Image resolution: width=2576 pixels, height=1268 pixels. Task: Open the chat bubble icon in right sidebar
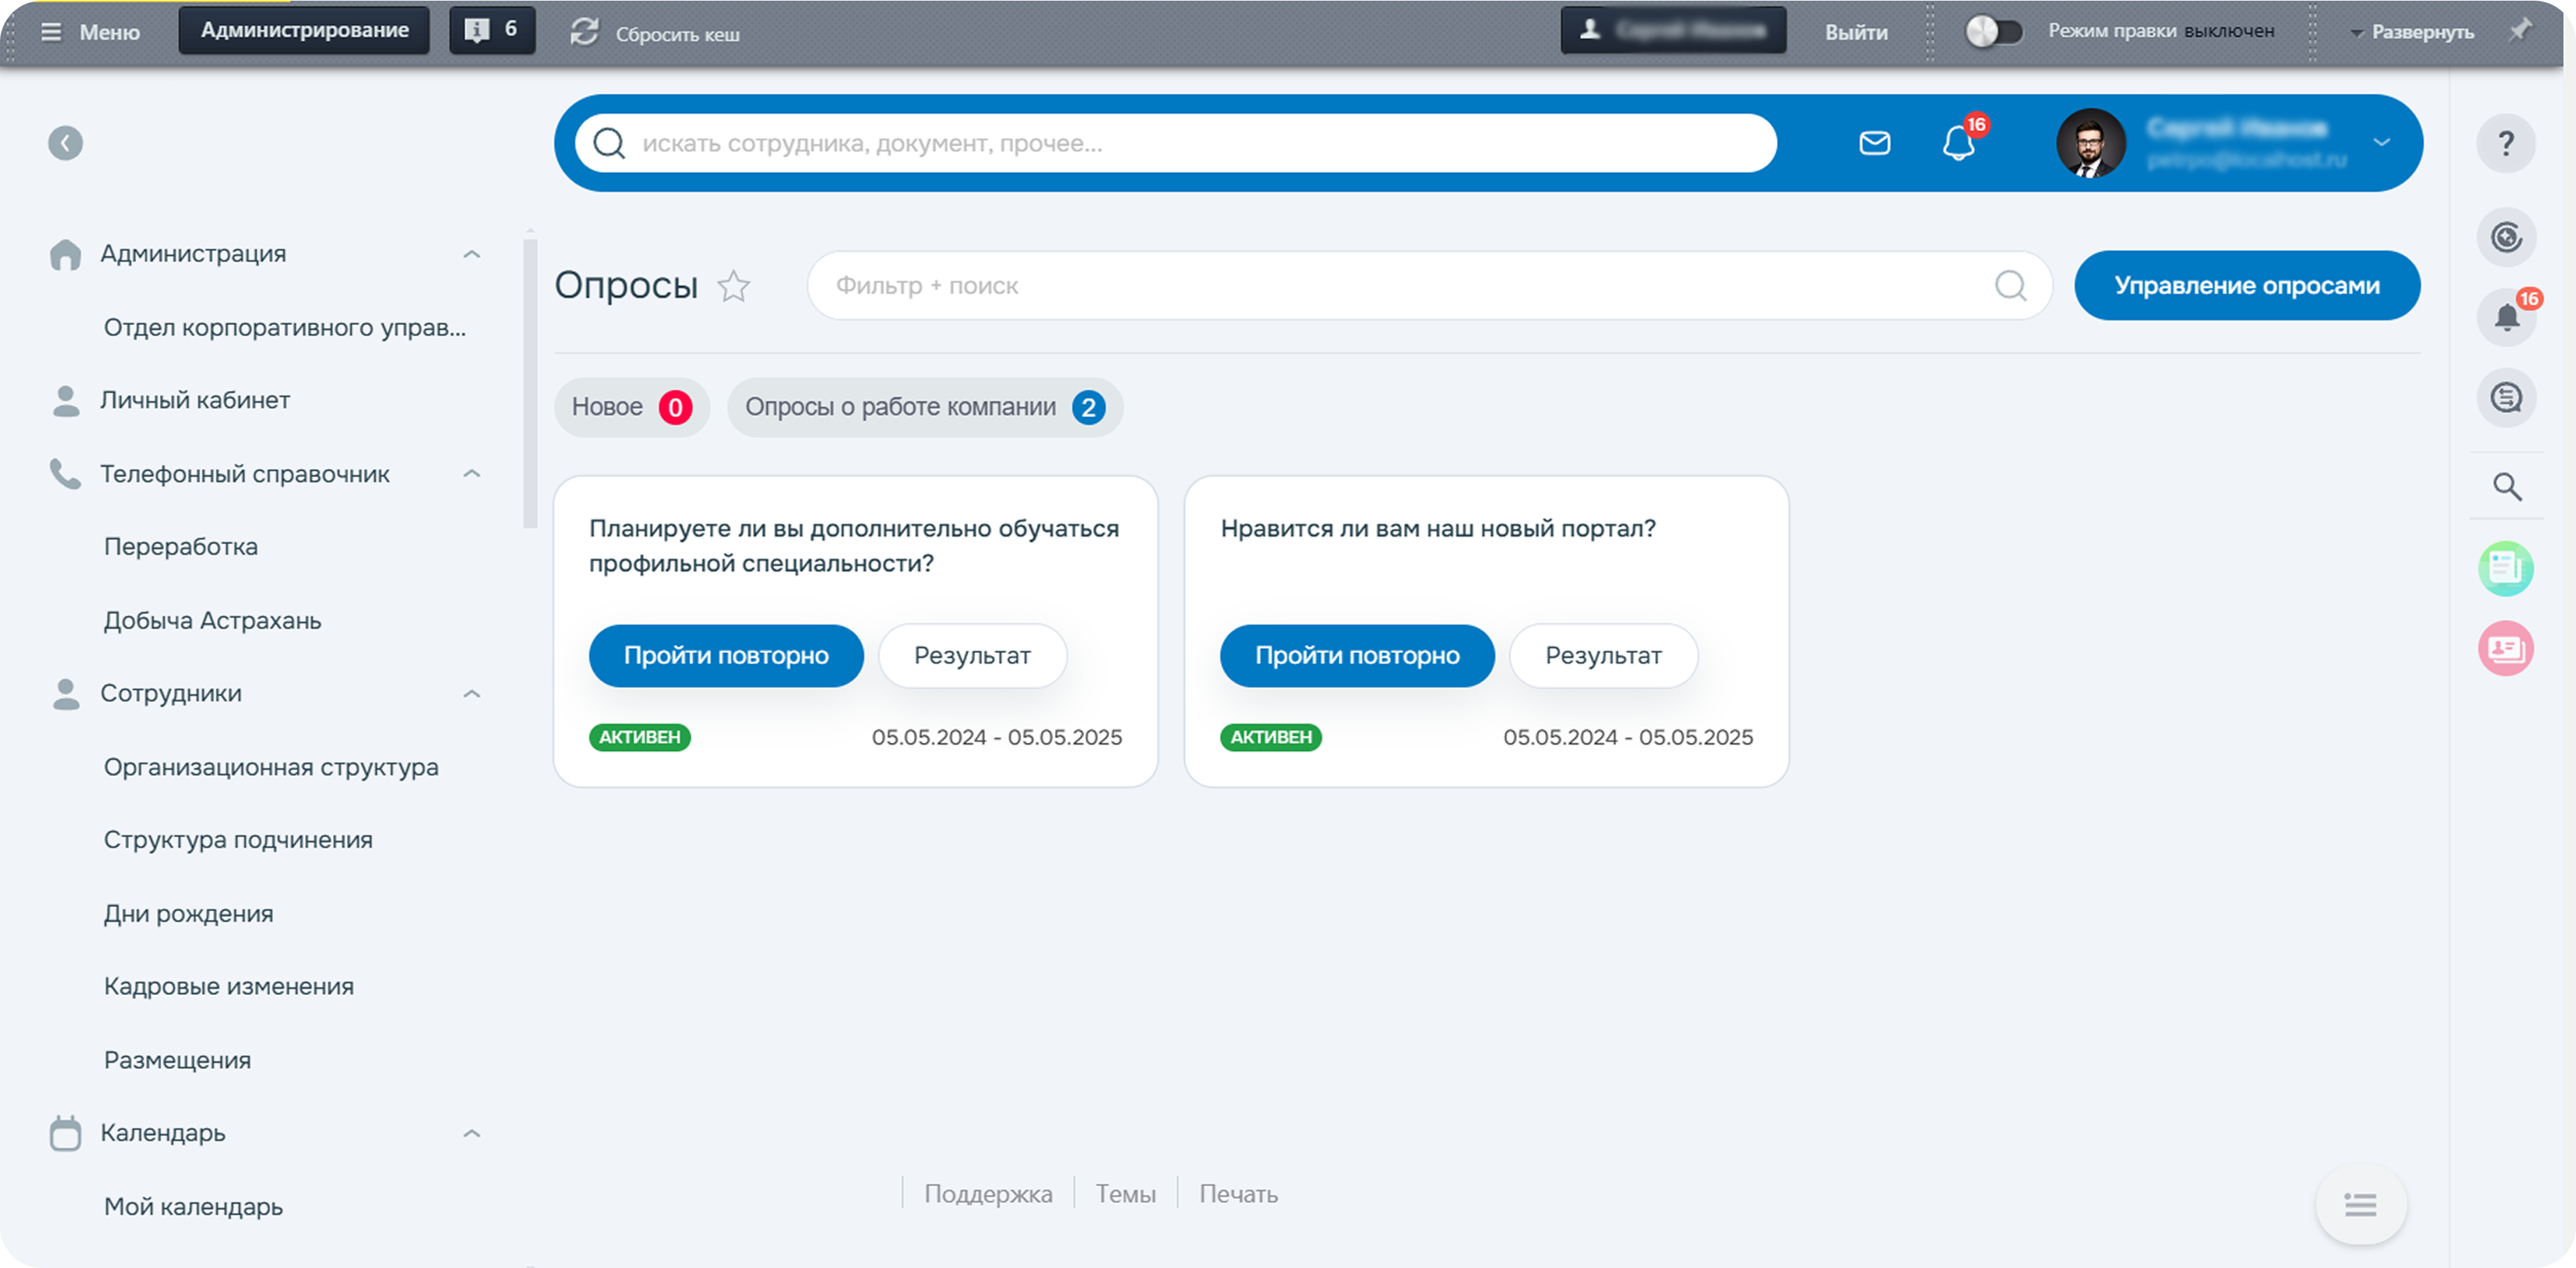pyautogui.click(x=2506, y=398)
